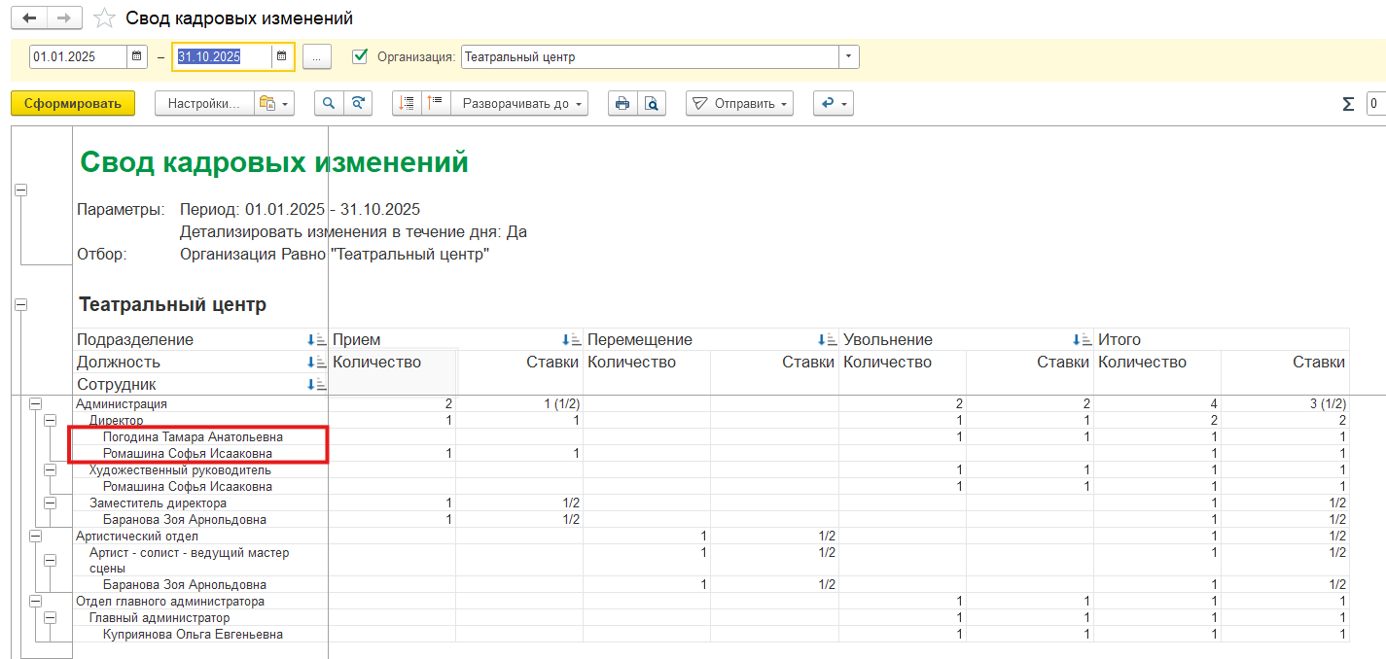Expand all groups icon

407,103
